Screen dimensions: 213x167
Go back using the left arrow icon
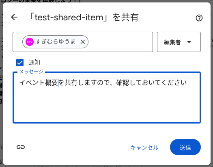[14, 17]
